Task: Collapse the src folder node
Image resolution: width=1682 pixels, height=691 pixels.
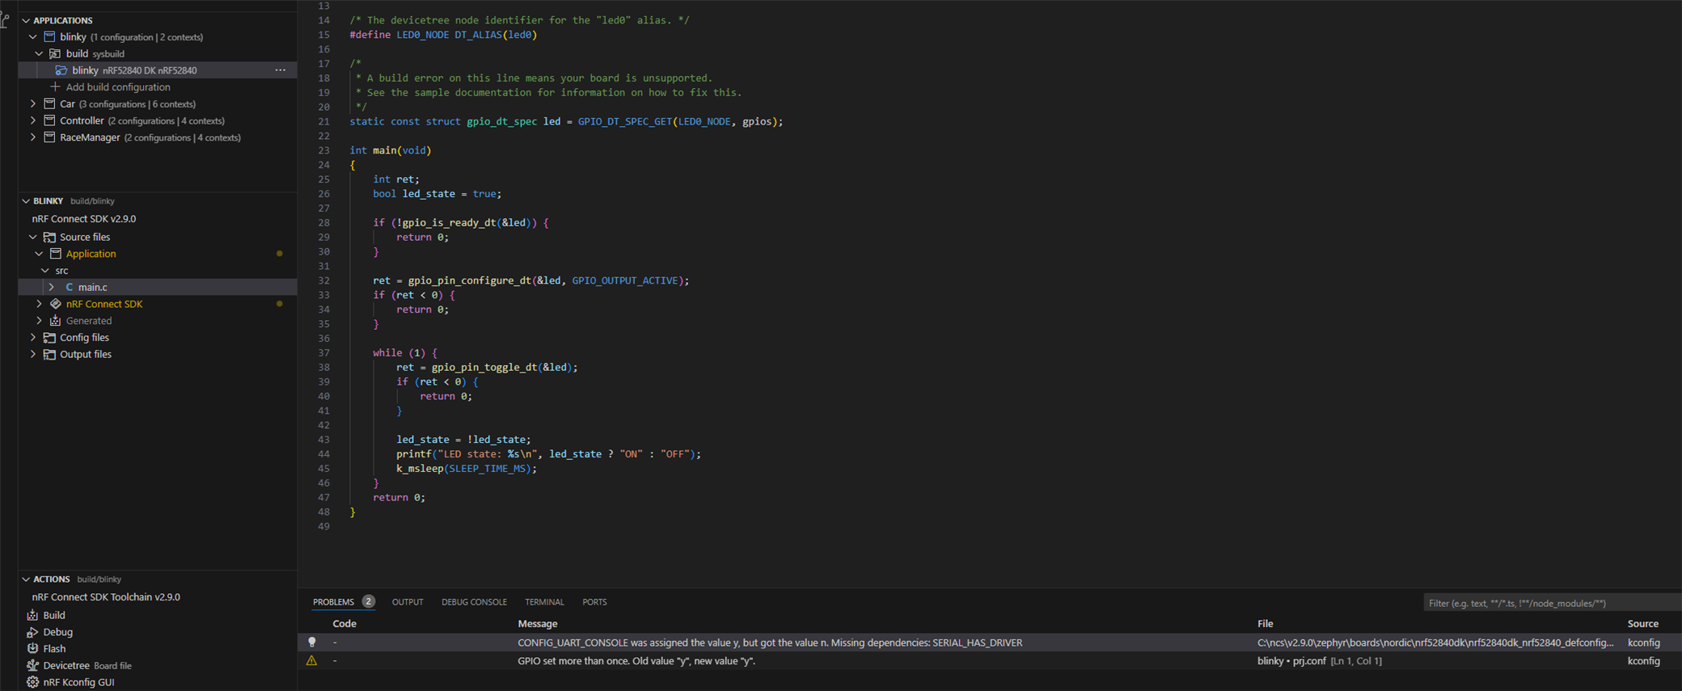Action: 45,270
